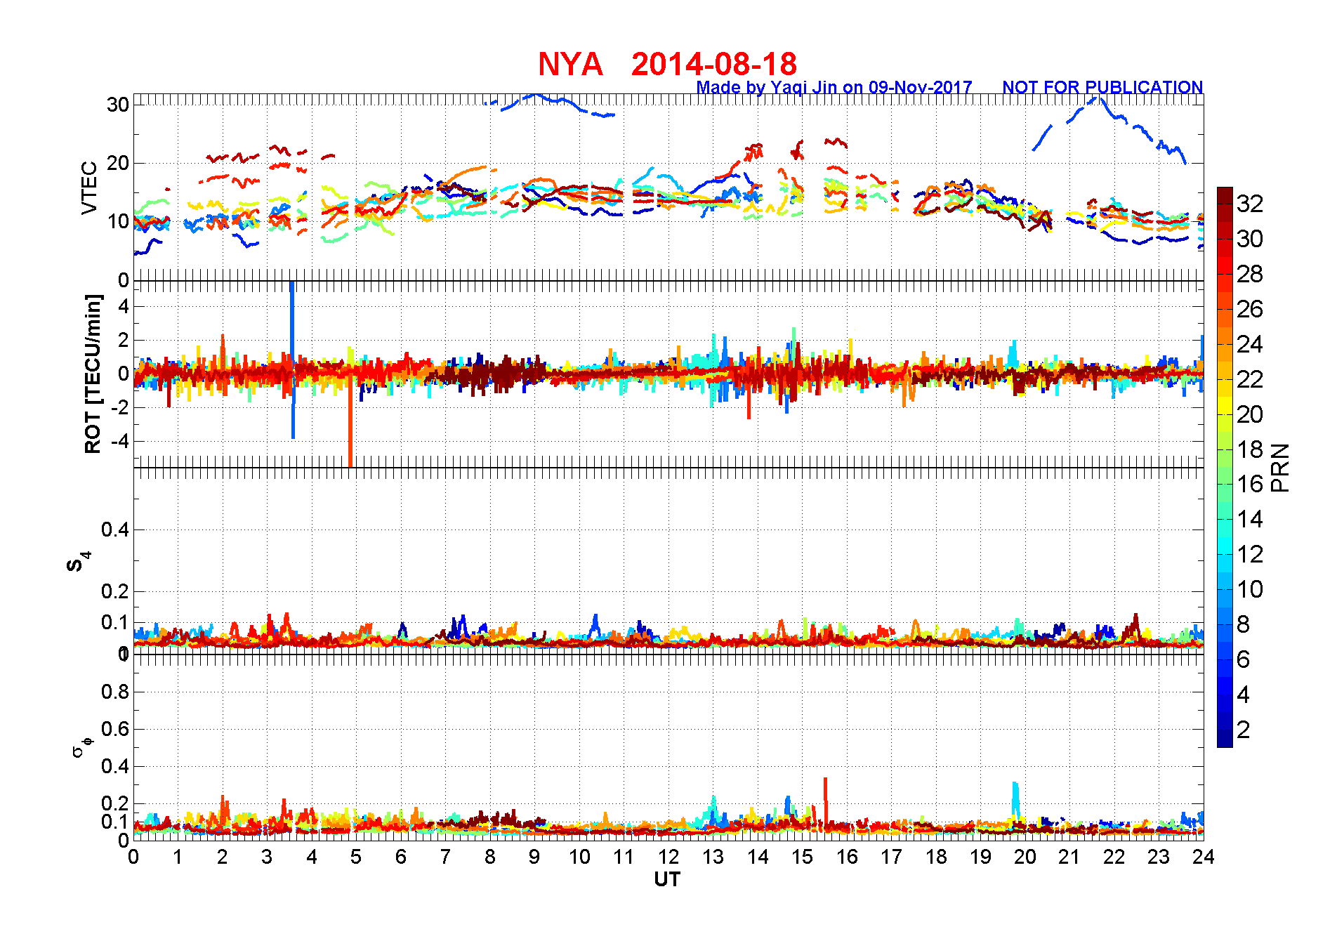Click the VTEC tick label 30
1337x934 pixels.
point(118,105)
